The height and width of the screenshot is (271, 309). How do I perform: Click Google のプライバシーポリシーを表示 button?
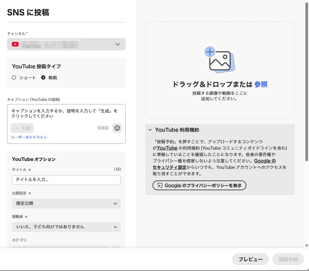pyautogui.click(x=199, y=186)
